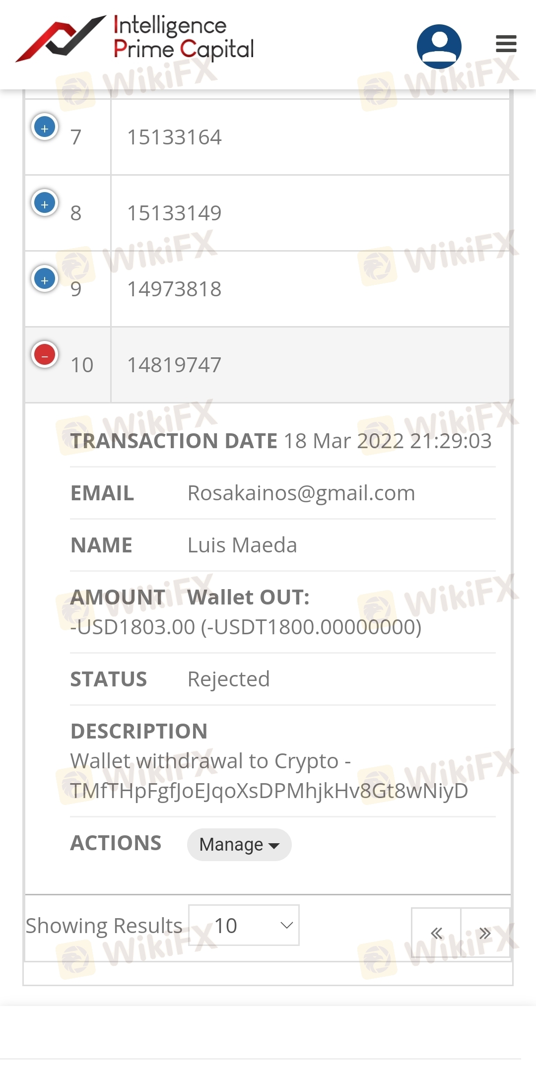536x1076 pixels.
Task: Click the Intelligence Prime Capital logo
Action: point(135,39)
